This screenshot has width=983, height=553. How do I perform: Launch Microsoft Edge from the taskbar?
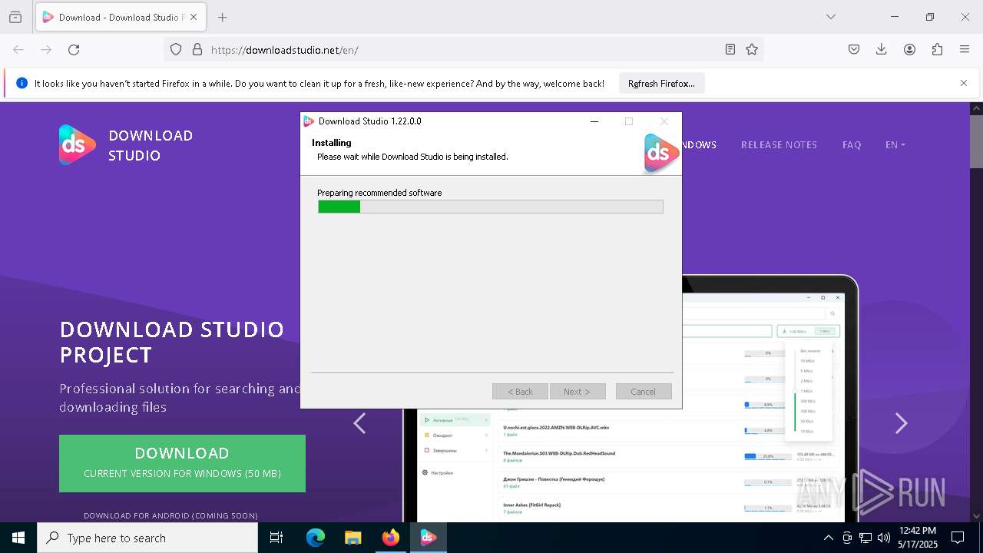pyautogui.click(x=316, y=538)
